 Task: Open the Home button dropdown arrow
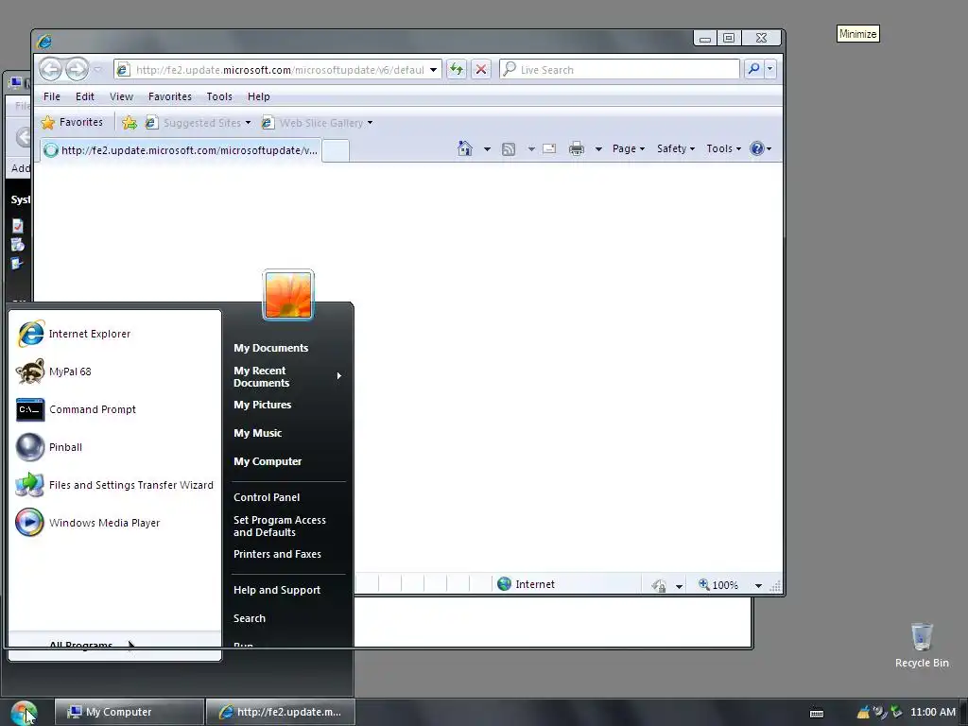[x=487, y=149]
